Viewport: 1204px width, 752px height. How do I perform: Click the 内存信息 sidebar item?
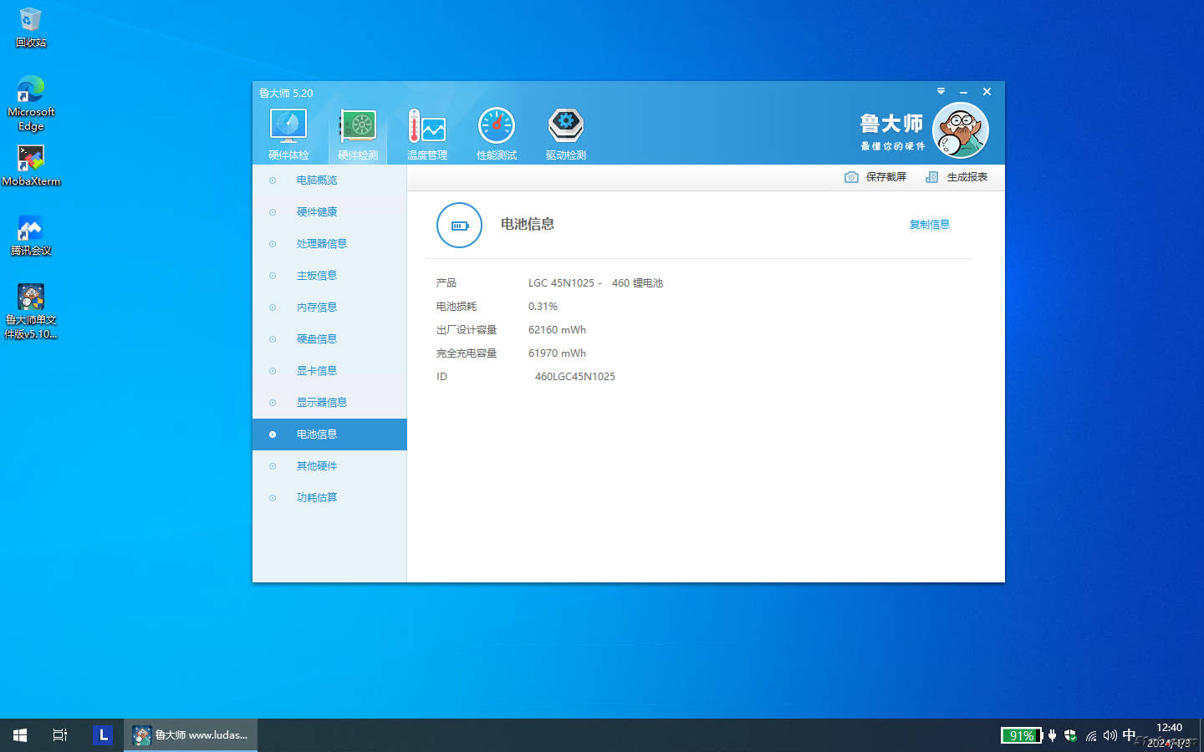tap(317, 307)
